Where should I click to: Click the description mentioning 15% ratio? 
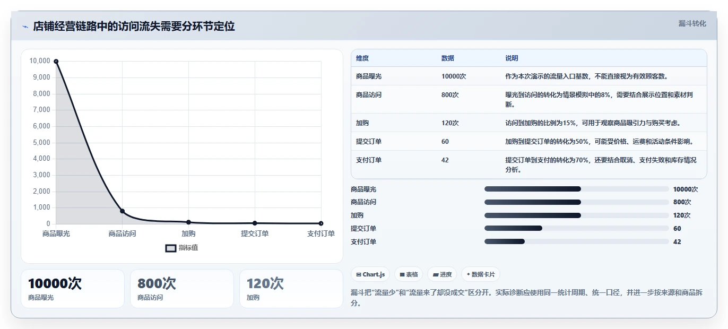click(x=593, y=123)
